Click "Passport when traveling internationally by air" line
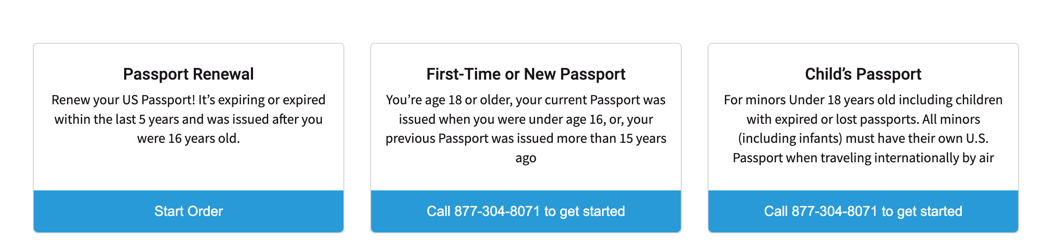 (x=863, y=158)
